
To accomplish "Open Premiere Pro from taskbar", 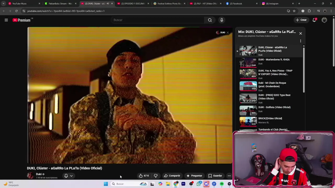I will [x=183, y=184].
